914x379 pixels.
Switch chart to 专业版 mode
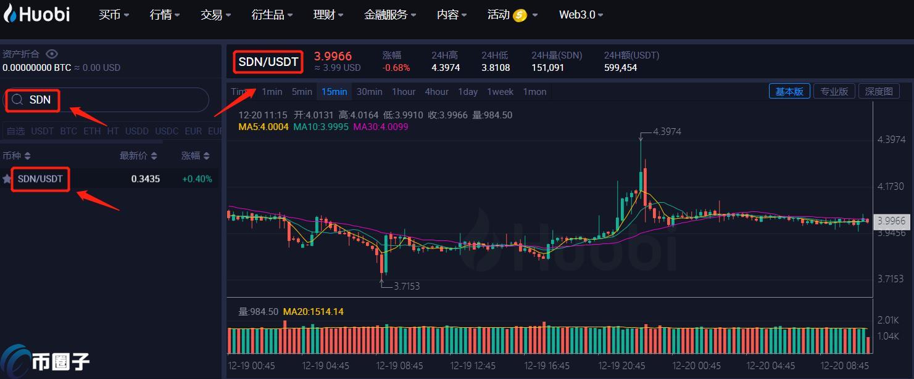coord(834,91)
